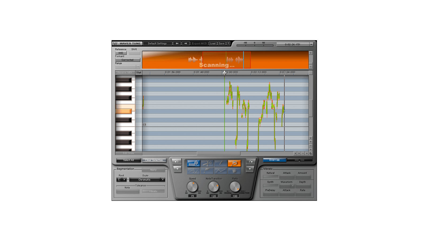Click the left arrow on the timeline
Viewport: 428px width, 241px height.
point(295,153)
